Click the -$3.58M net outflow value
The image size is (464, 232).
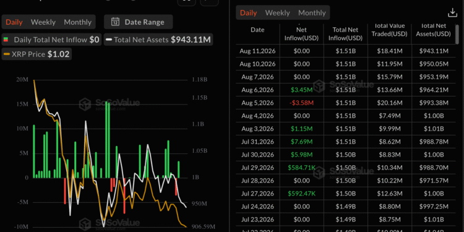coord(301,103)
